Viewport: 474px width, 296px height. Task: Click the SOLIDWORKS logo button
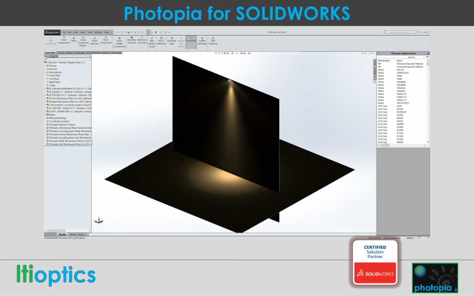[52, 32]
